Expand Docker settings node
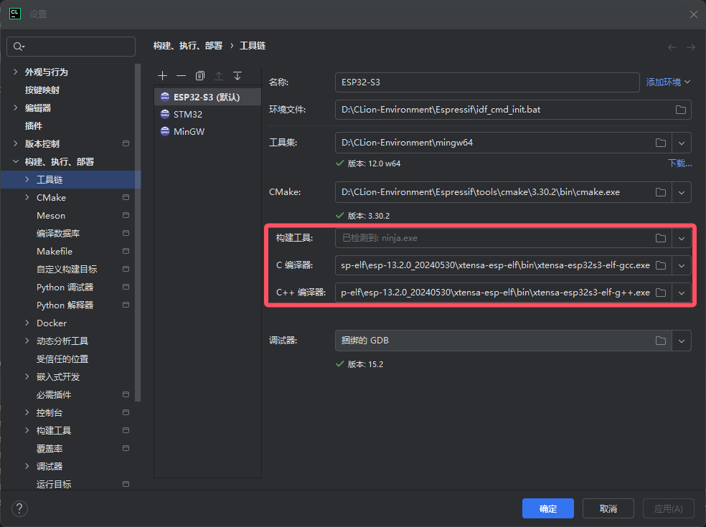Image resolution: width=706 pixels, height=527 pixels. 27,323
